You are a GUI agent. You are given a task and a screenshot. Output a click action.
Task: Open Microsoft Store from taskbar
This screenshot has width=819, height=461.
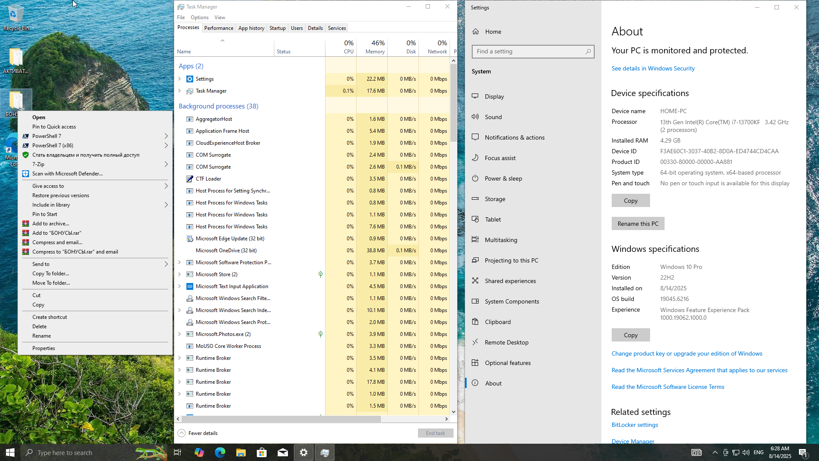pos(262,452)
